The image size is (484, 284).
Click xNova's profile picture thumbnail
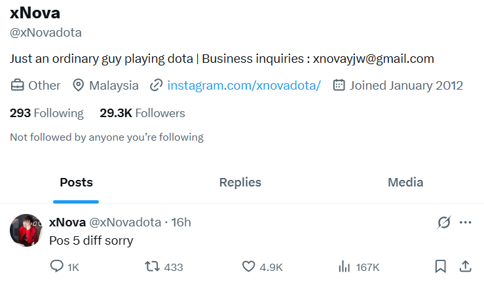coord(26,230)
